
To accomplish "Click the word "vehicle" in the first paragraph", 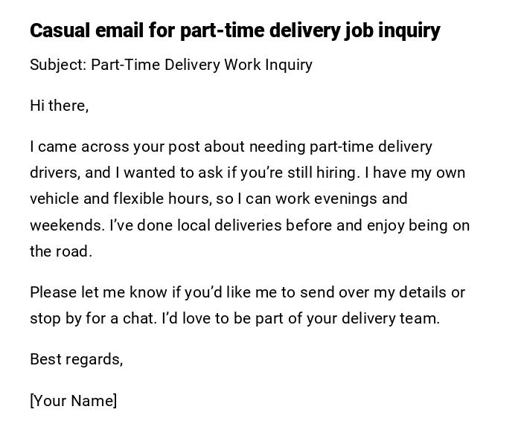I will click(54, 199).
